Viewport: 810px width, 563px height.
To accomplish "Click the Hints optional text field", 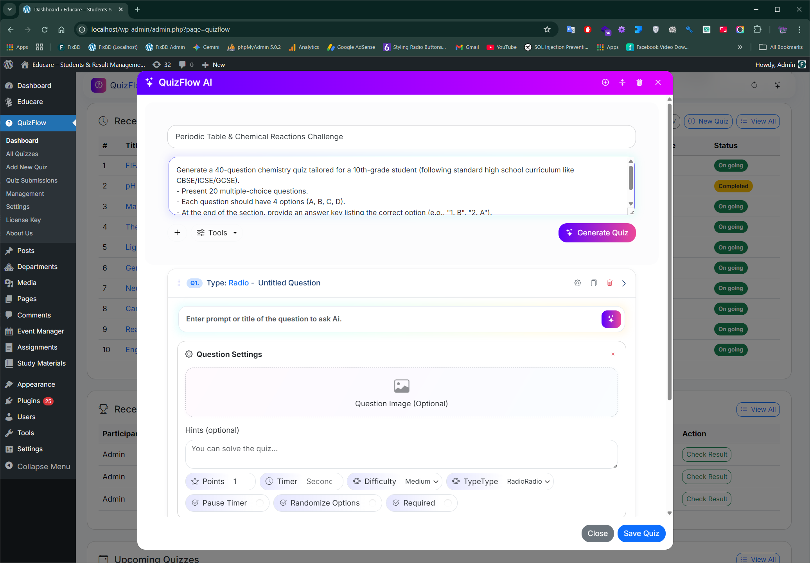I will [x=401, y=454].
